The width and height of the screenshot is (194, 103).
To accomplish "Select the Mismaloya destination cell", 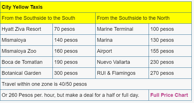I will 26,40.
